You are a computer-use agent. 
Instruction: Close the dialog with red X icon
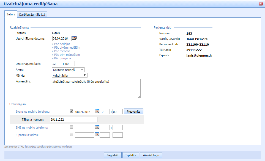261,4
